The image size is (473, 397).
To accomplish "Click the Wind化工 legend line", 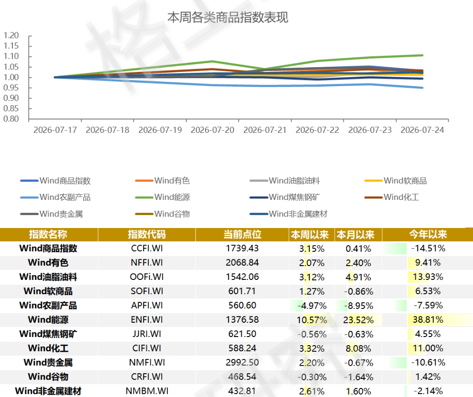I will (x=374, y=197).
